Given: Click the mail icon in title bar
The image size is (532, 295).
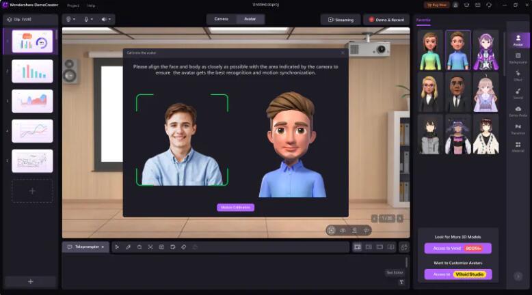Looking at the screenshot, I should (x=478, y=5).
